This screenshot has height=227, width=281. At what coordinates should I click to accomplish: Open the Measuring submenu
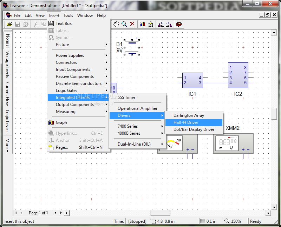[79, 112]
